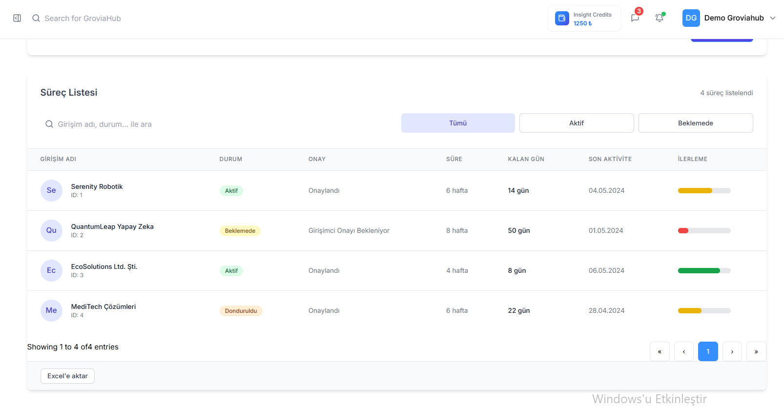
Task: Filter by the Beklemede tab
Action: pos(695,123)
